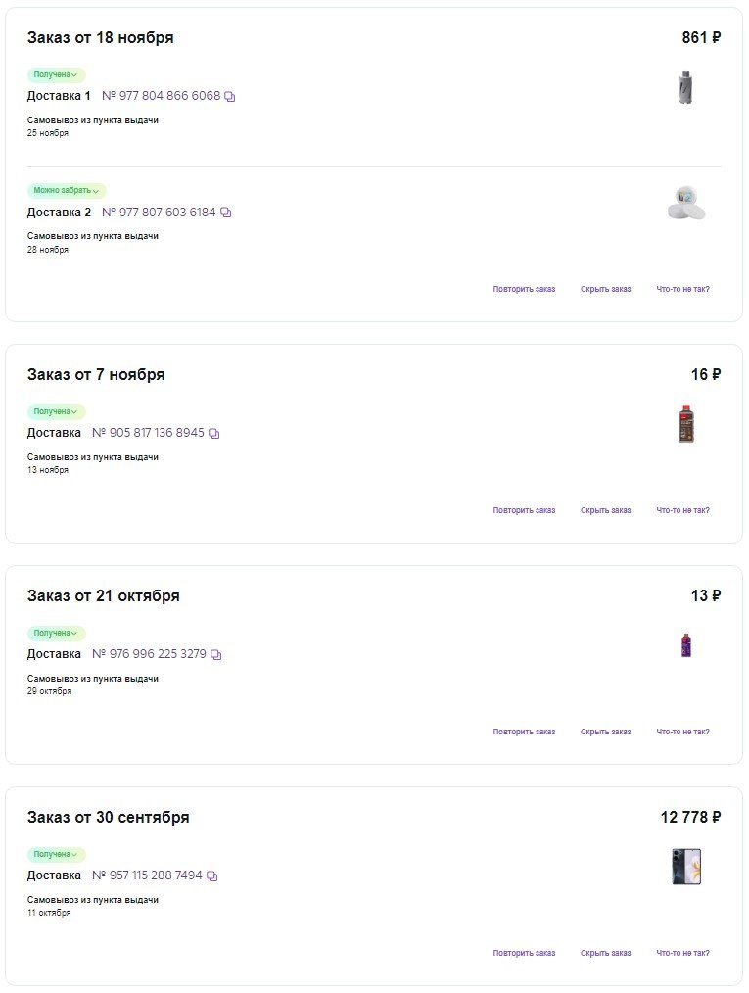Hide the order from 21 октября
Screen dimensions: 749x993
click(x=605, y=733)
